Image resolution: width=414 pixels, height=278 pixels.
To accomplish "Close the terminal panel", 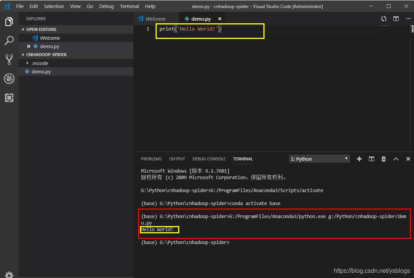I will pos(408,159).
